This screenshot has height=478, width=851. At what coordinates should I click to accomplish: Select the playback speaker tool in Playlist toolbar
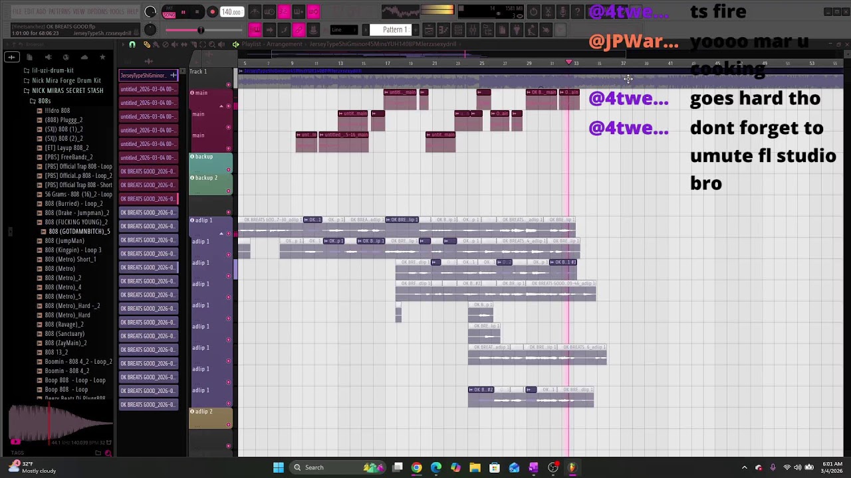(x=221, y=44)
